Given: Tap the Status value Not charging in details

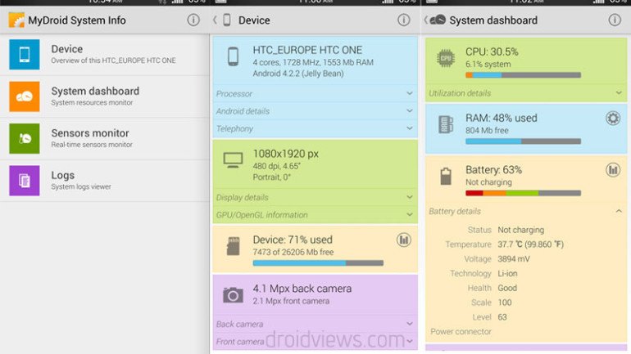Looking at the screenshot, I should pos(520,230).
